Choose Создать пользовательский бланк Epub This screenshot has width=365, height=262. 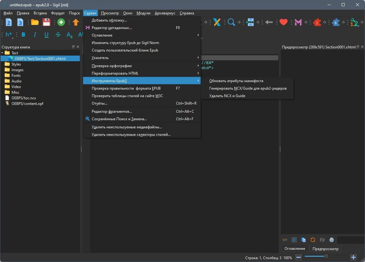(142, 50)
